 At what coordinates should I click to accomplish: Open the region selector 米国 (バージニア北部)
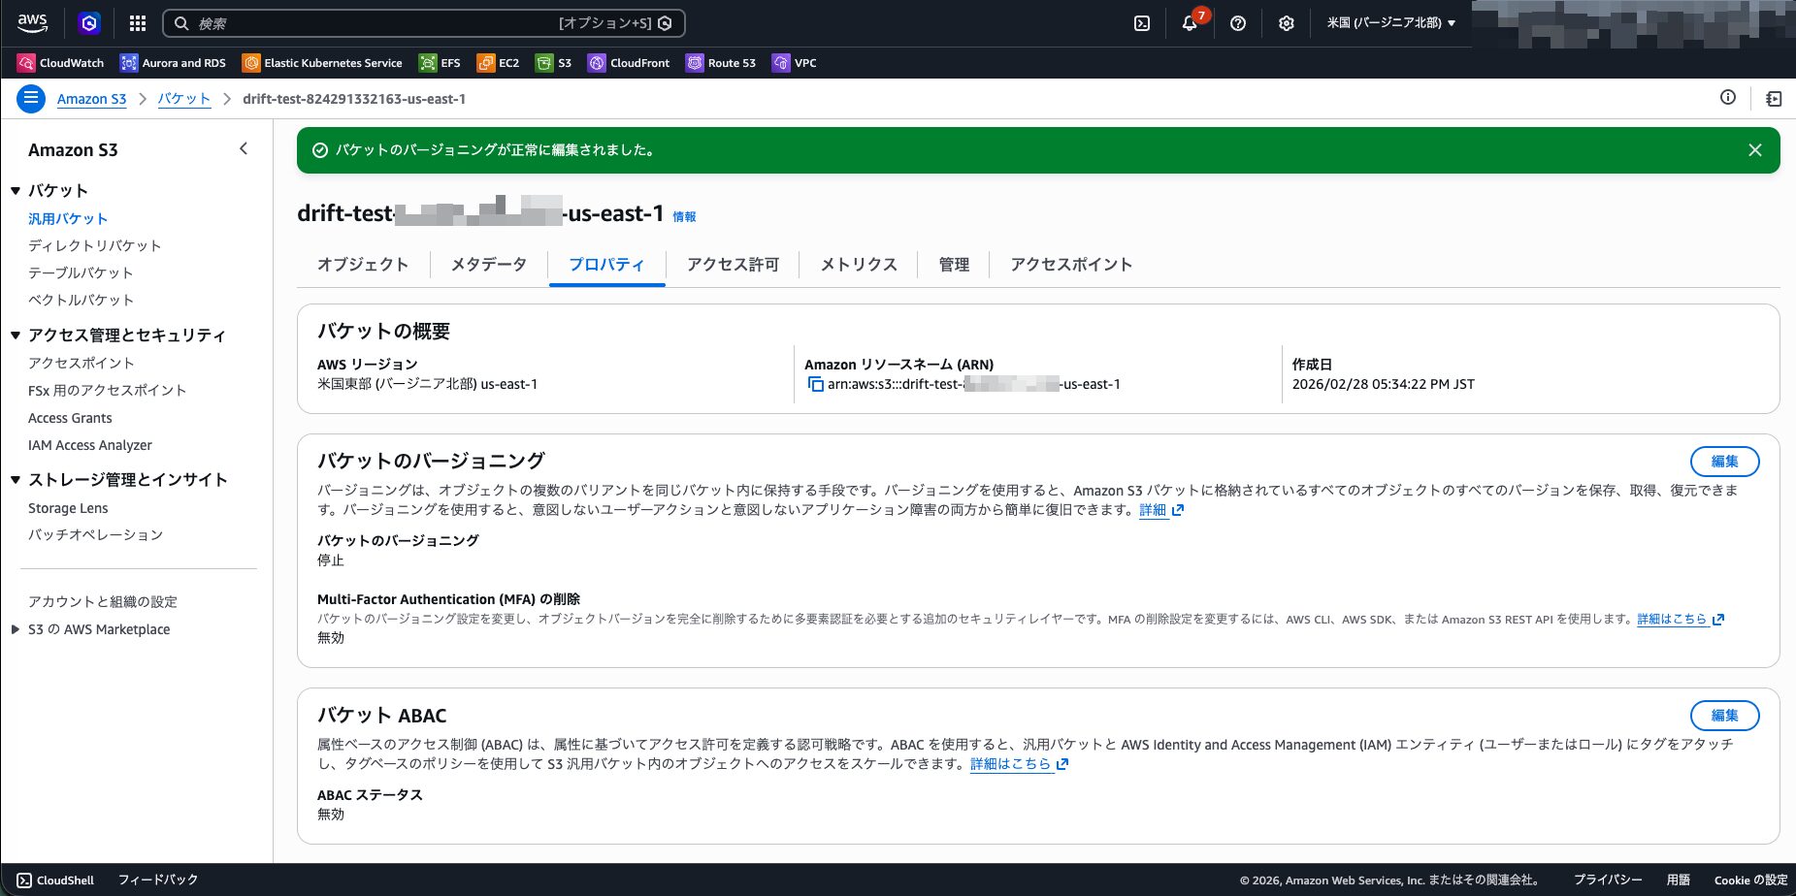click(x=1391, y=23)
